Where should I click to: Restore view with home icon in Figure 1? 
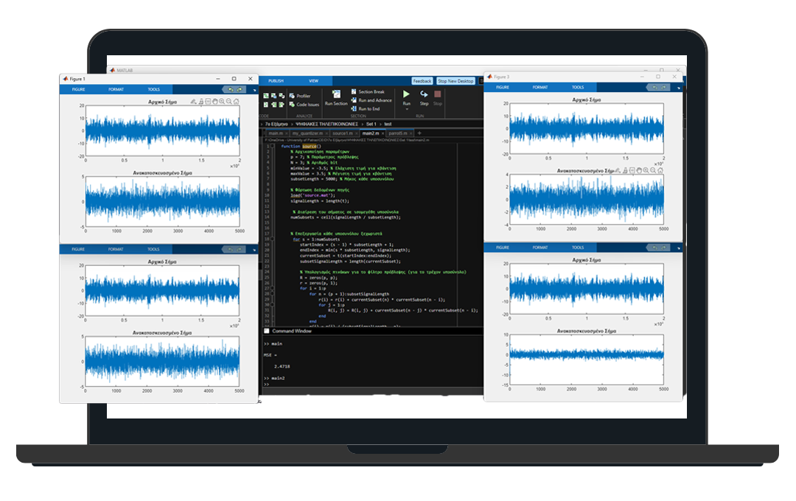click(x=236, y=102)
